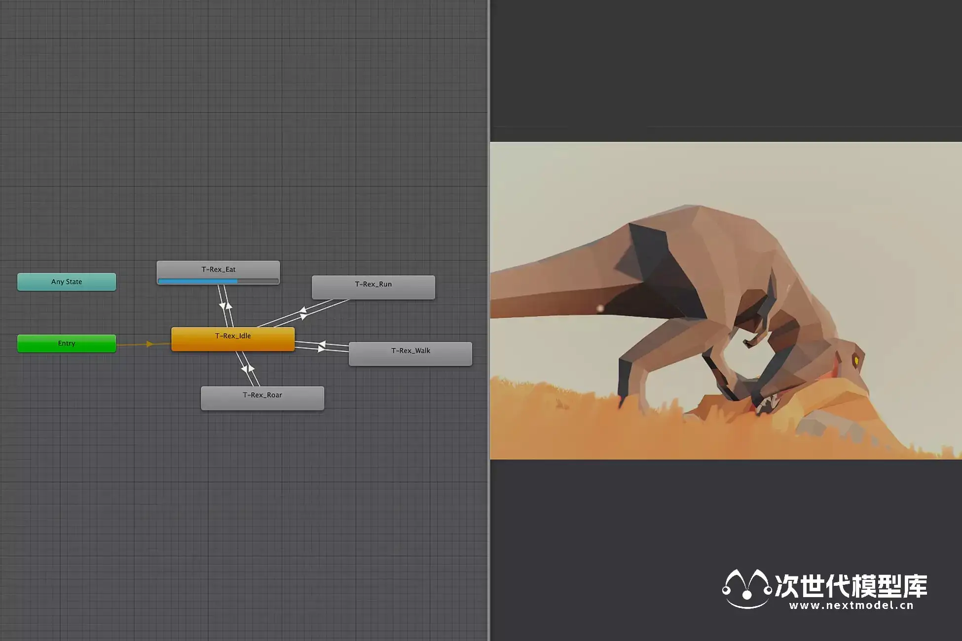
Task: Select the downward-pointing arrow leaving T-Rex_Eat
Action: pos(222,306)
